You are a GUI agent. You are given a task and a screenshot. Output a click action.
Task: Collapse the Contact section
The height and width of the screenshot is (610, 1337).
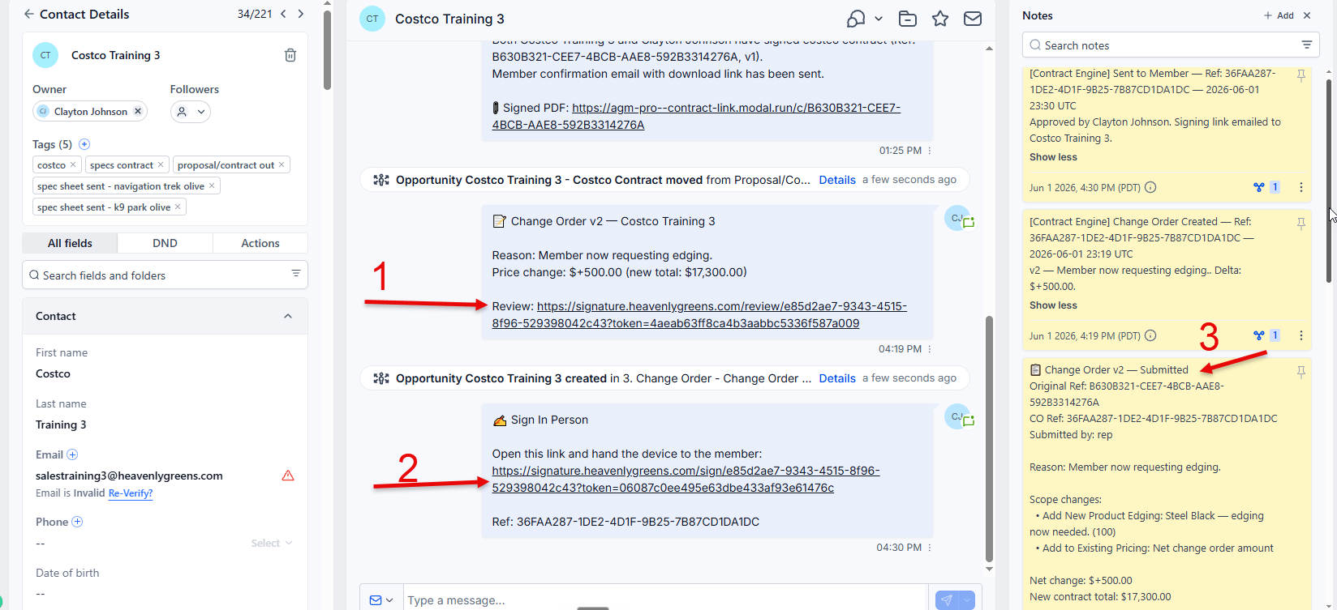pos(288,316)
